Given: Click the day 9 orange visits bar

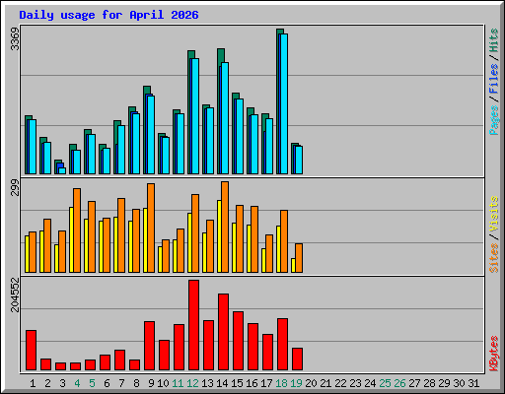Looking at the screenshot, I should (x=151, y=228).
